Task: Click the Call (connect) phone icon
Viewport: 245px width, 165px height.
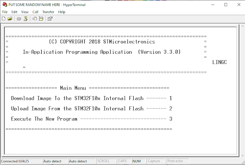Action: (x=19, y=19)
